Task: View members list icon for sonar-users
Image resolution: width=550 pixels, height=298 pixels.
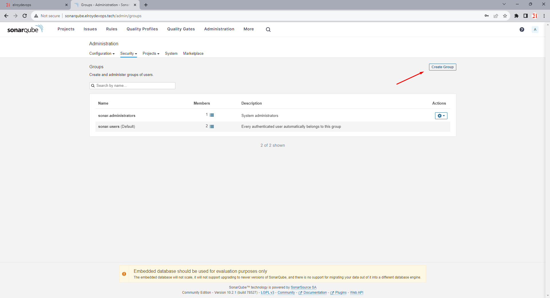Action: pyautogui.click(x=212, y=126)
